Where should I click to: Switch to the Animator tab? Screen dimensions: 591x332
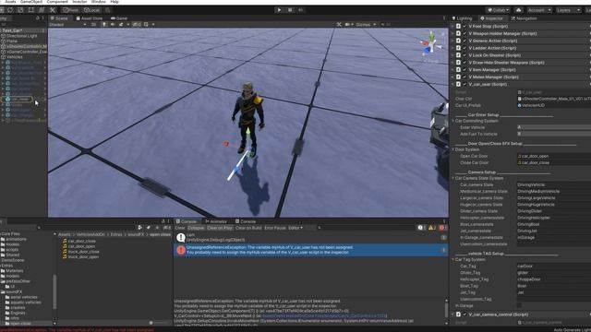(x=216, y=221)
